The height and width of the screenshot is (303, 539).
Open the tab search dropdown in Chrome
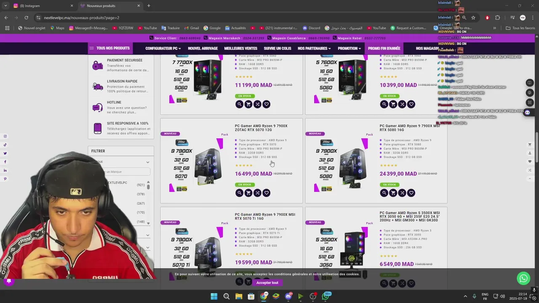coord(5,6)
